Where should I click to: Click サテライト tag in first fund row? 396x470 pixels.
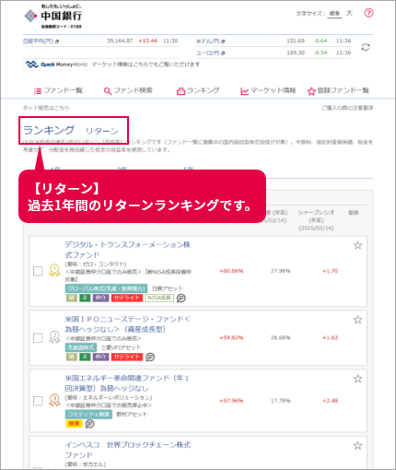[127, 298]
